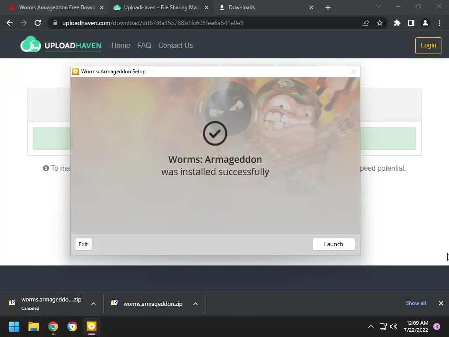Open the Home link in site header

click(x=121, y=45)
